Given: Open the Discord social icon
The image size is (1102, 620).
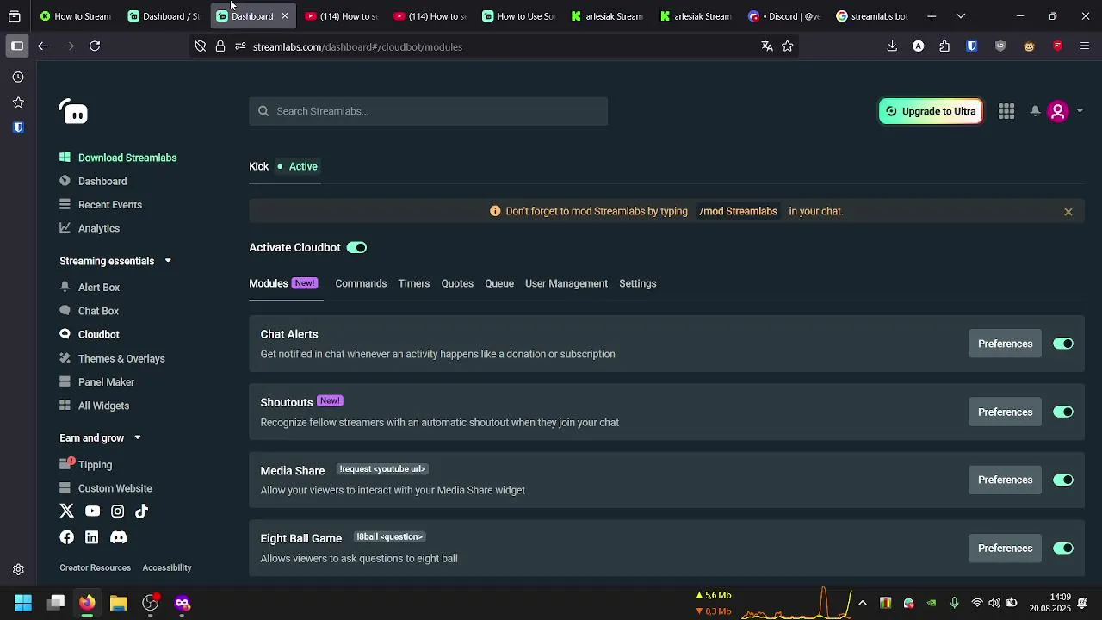Looking at the screenshot, I should 119,537.
